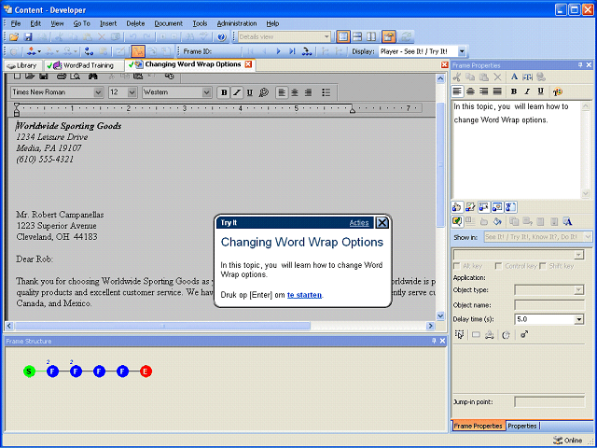
Task: Click the yellow speech bubble check icon
Action: click(x=457, y=221)
